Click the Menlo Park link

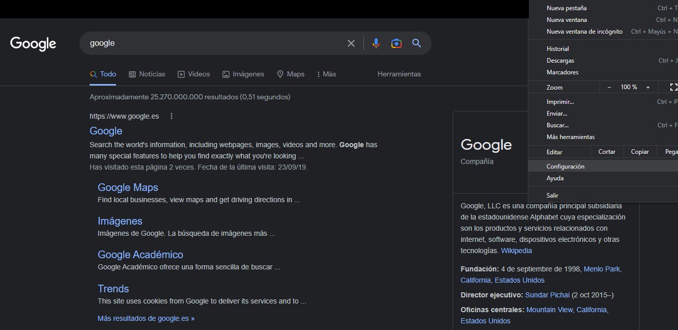tap(603, 269)
